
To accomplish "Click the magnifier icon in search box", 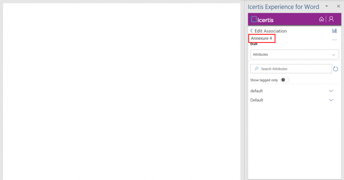I will (x=257, y=69).
